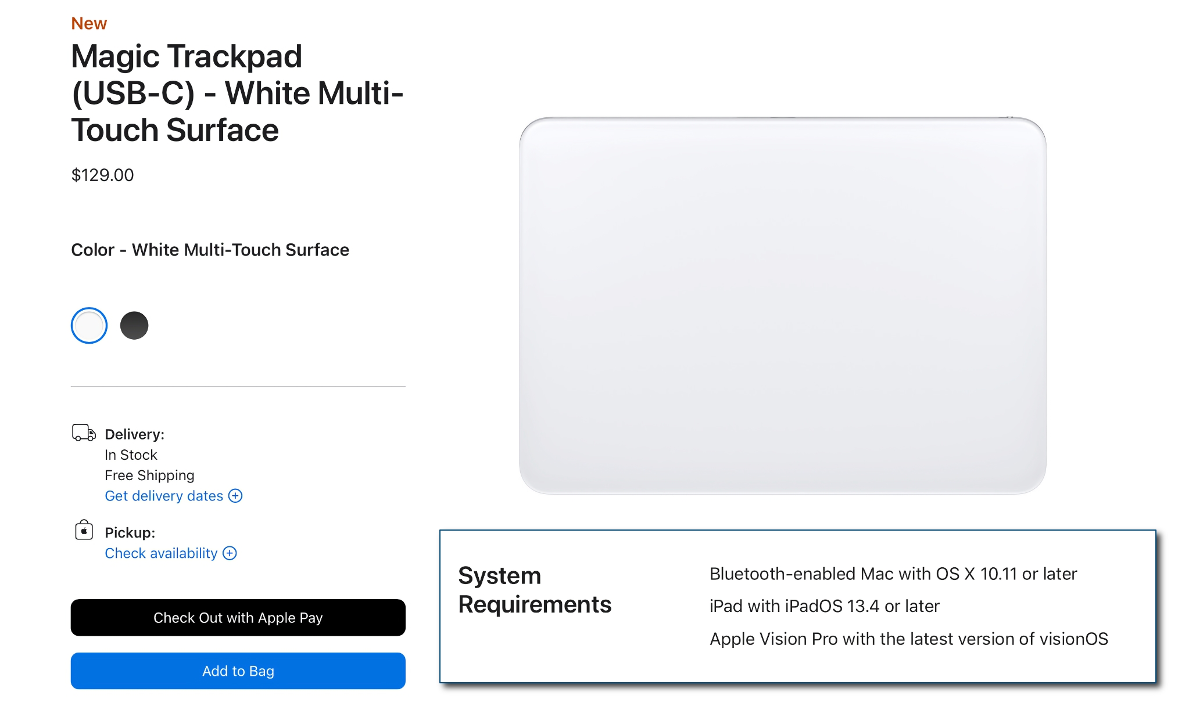This screenshot has height=717, width=1196.
Task: Select the Black Multi-Touch Surface color option
Action: 134,325
